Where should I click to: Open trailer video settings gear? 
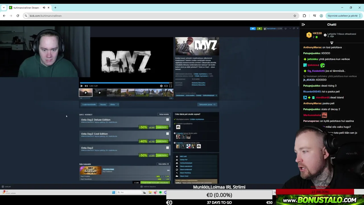tap(161, 86)
